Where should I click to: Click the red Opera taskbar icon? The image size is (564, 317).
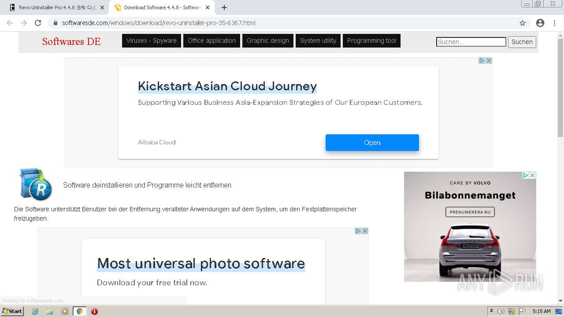[94, 311]
